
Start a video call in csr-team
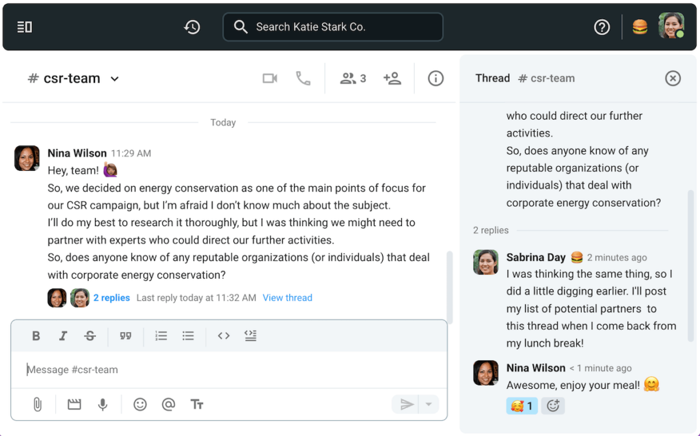point(270,79)
